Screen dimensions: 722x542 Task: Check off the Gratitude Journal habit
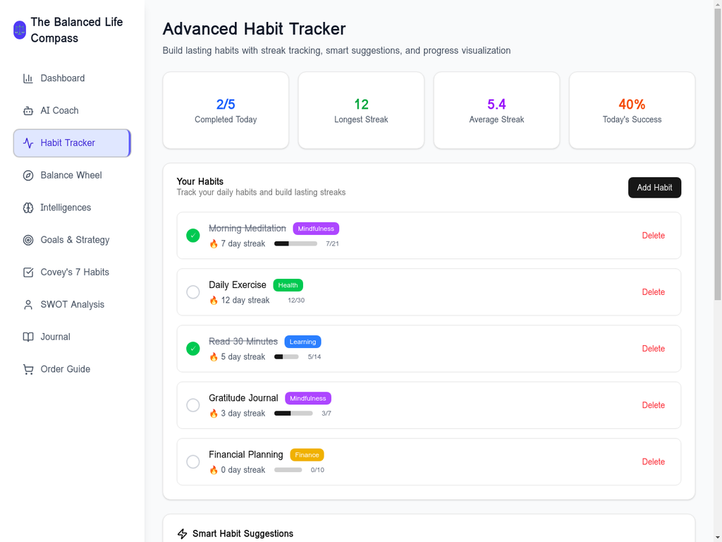(193, 405)
